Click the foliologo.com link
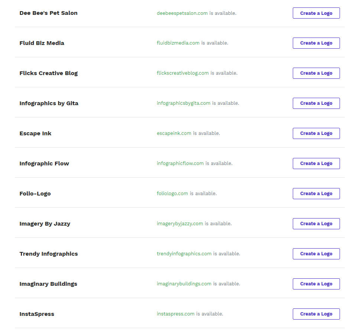Viewport: 350px width, 330px height. pyautogui.click(x=172, y=193)
